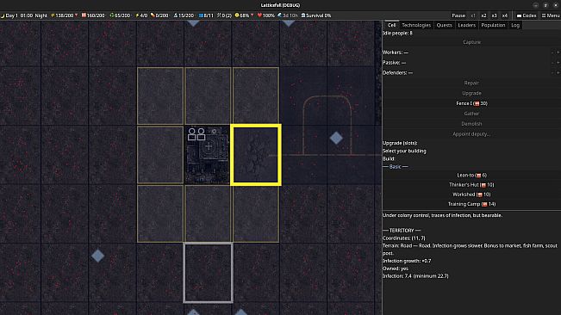Image resolution: width=561 pixels, height=315 pixels.
Task: Build a Training Camp for 14
Action: (x=471, y=204)
